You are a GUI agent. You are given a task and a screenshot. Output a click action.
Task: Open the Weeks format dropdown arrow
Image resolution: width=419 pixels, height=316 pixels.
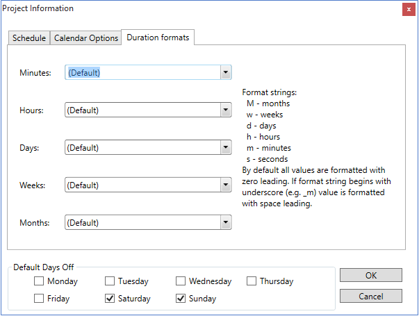[x=225, y=185]
